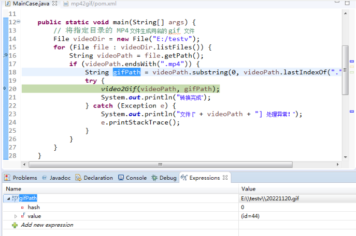Click Add new expression
356x236 pixels.
point(47,225)
